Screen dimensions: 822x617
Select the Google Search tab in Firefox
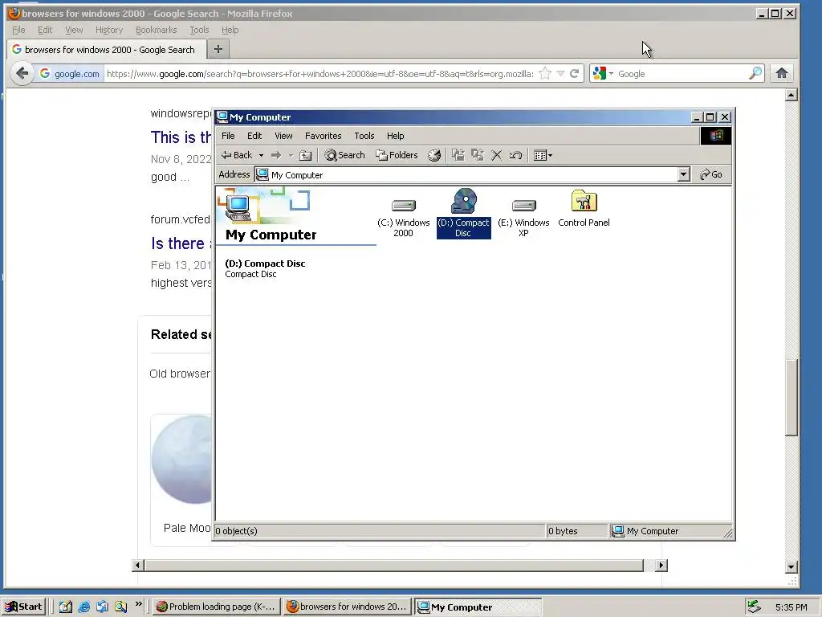coord(105,49)
